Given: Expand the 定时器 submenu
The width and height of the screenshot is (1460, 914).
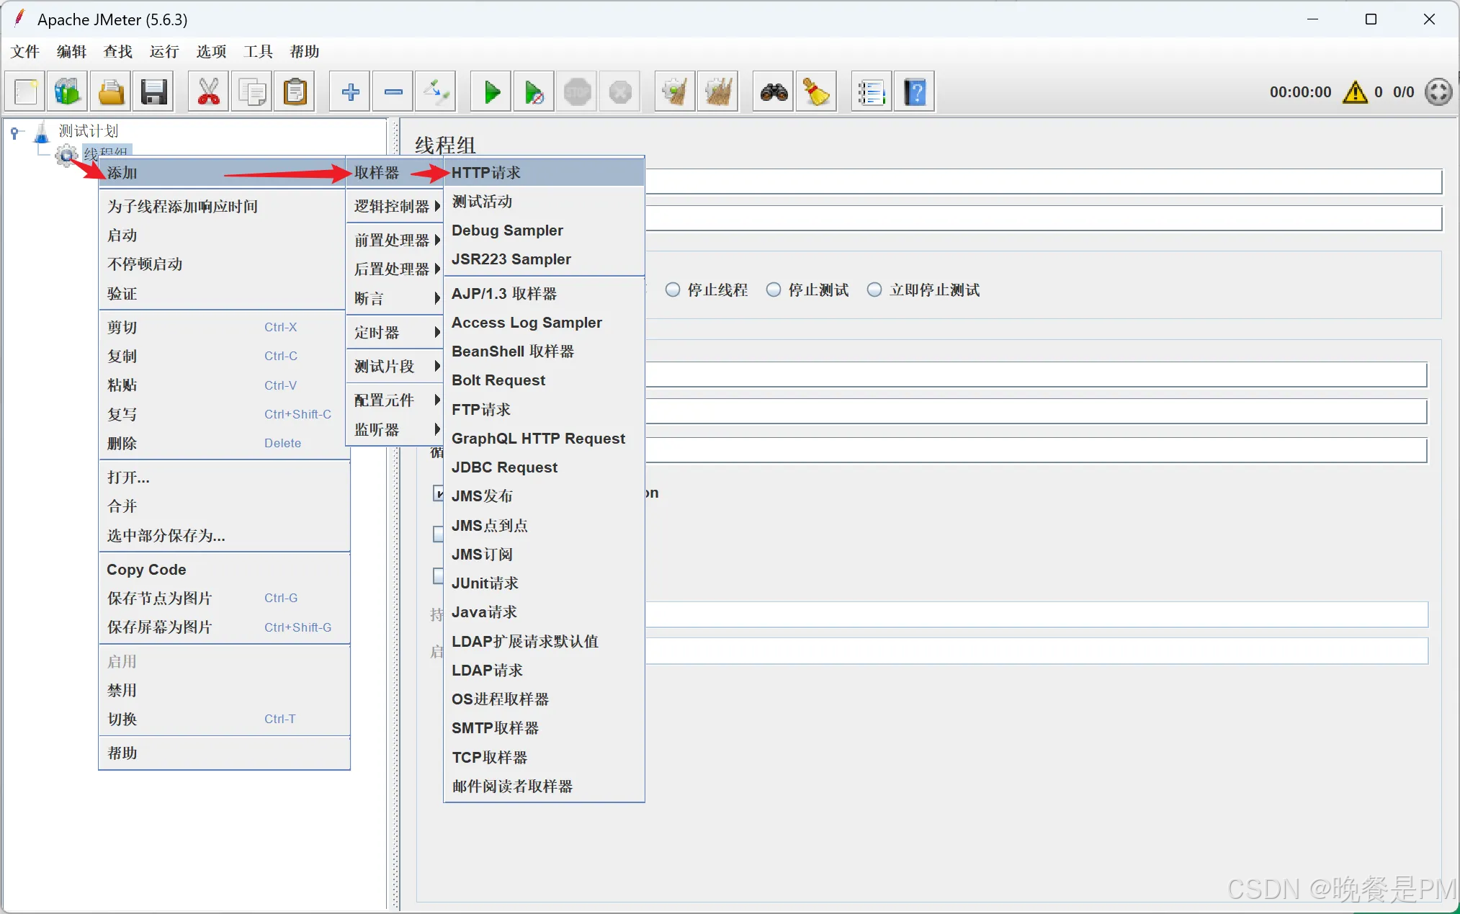Looking at the screenshot, I should [x=395, y=332].
